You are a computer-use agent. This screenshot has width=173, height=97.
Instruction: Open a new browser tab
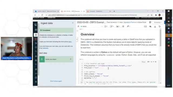[114, 11]
